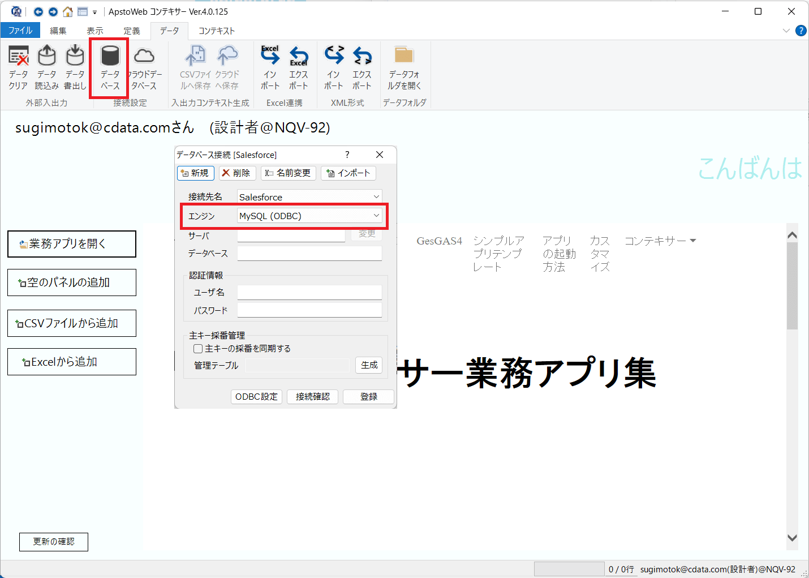The width and height of the screenshot is (809, 578).
Task: Click the forward arrow in quick access toolbar
Action: coord(53,11)
